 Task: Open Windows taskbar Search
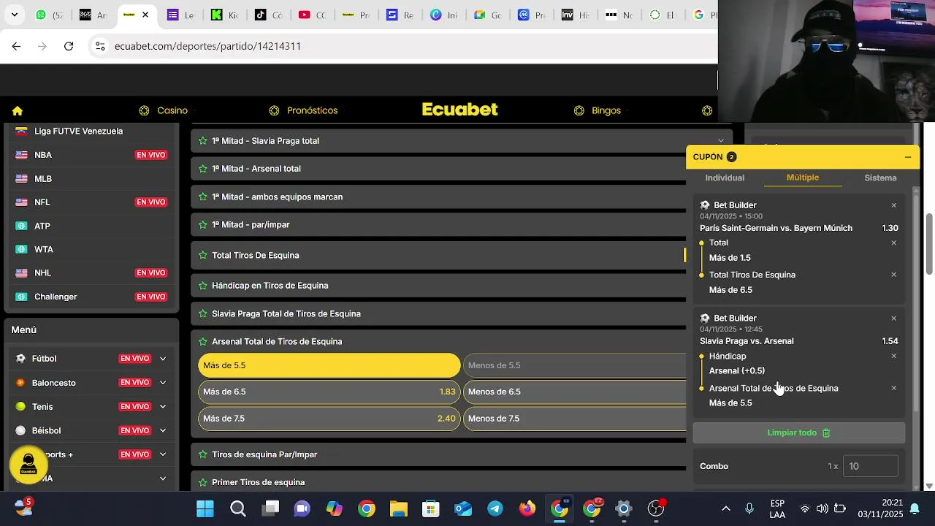pyautogui.click(x=238, y=508)
